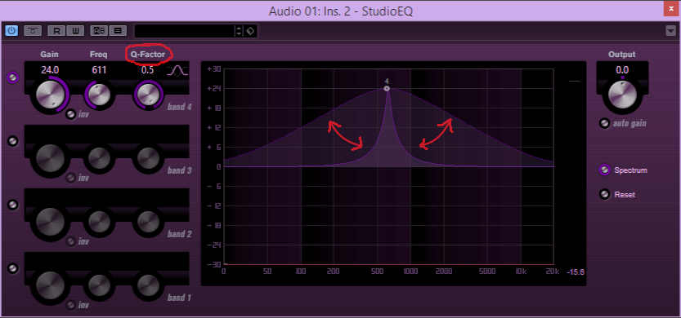
Task: Click the band 3 Freq knob
Action: (100, 158)
